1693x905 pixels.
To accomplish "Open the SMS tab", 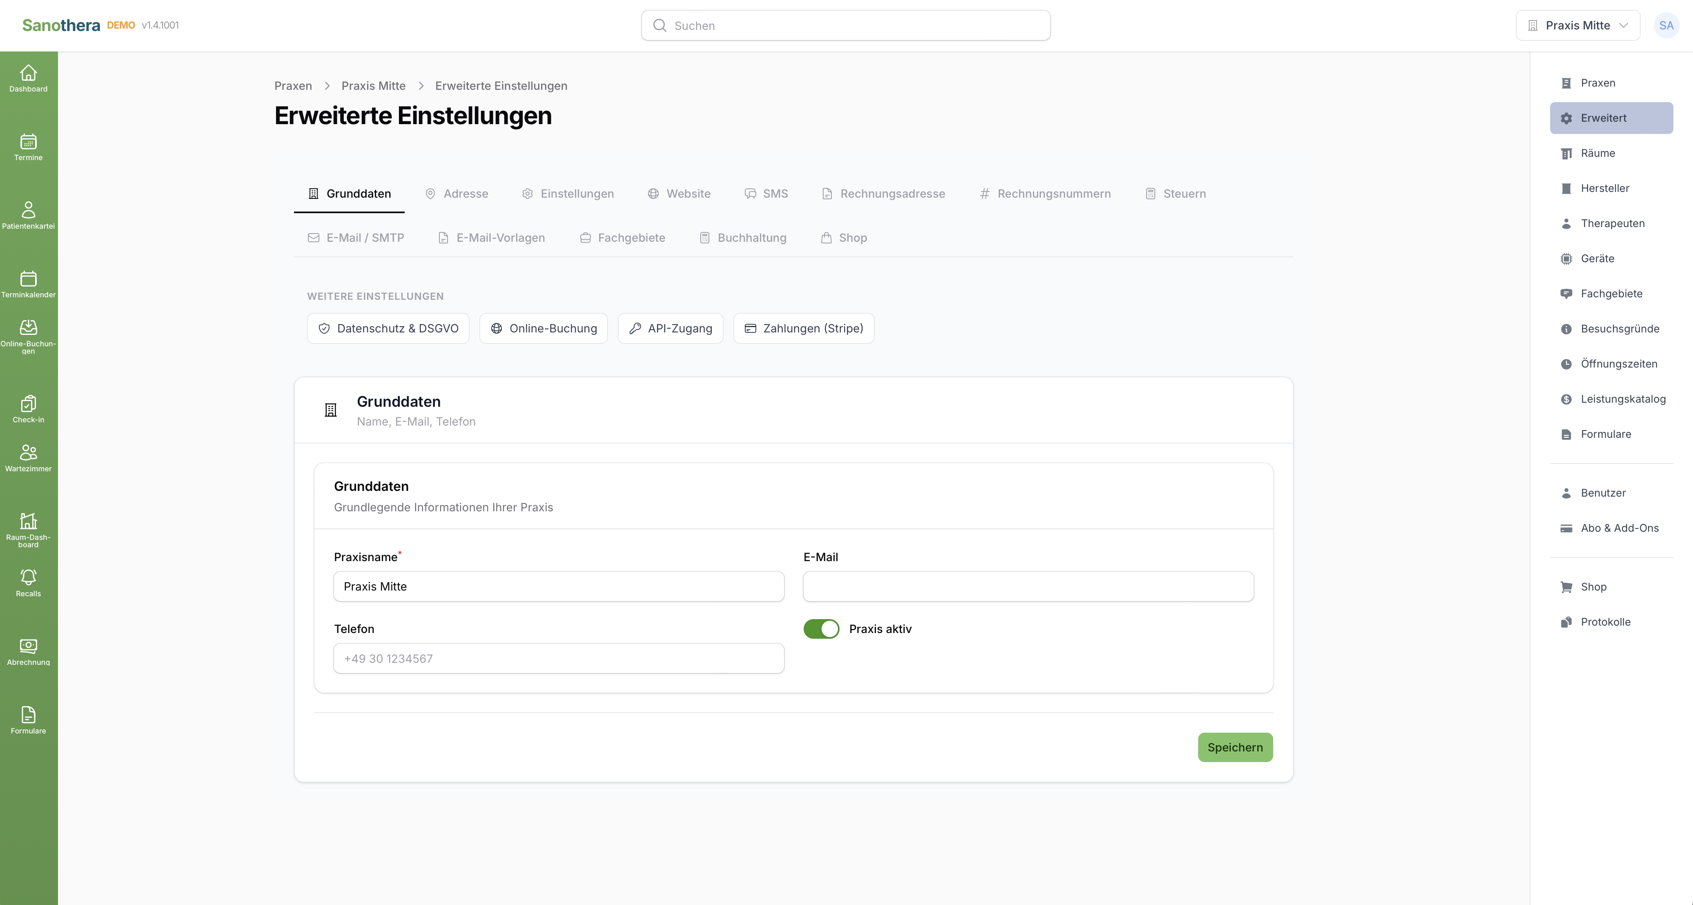I will [766, 194].
